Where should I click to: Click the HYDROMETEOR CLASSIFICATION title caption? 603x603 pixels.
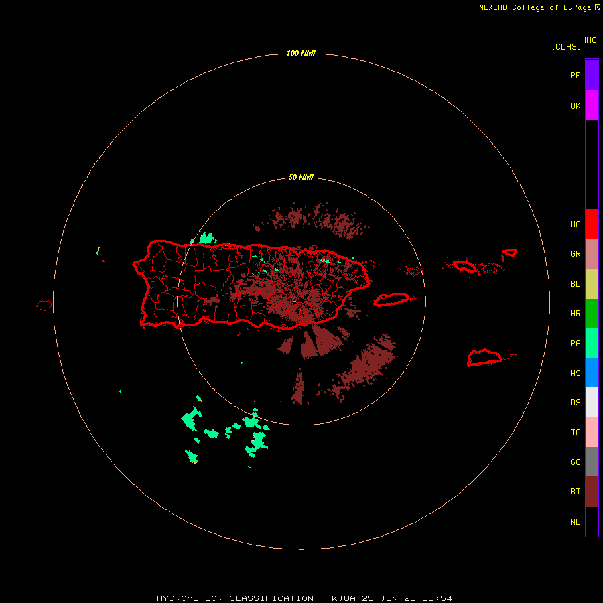point(304,598)
